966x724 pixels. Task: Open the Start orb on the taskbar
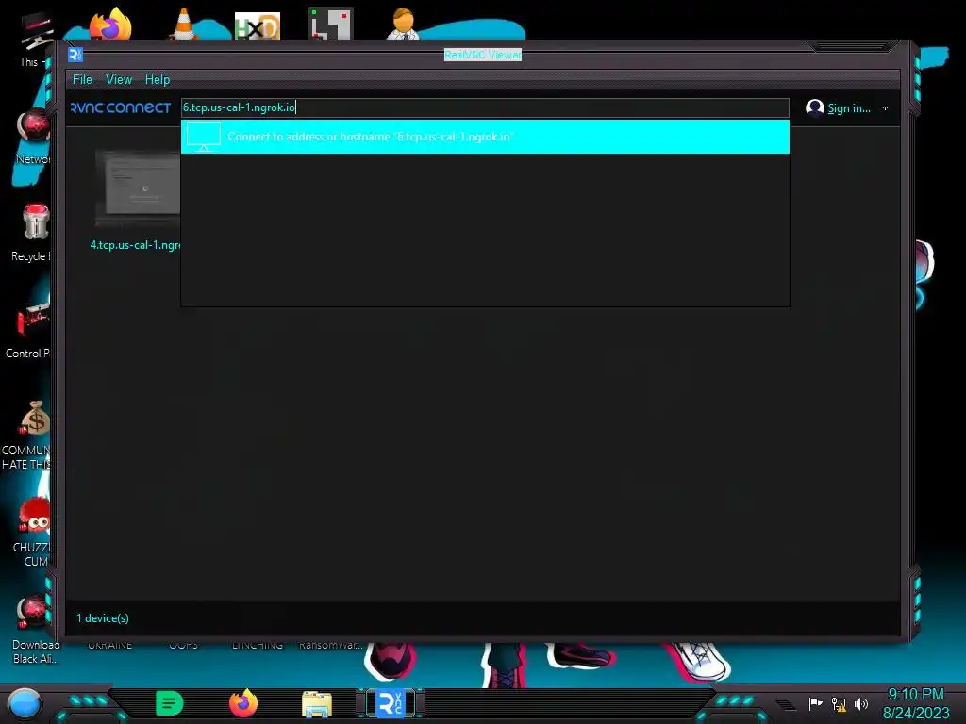coord(25,704)
